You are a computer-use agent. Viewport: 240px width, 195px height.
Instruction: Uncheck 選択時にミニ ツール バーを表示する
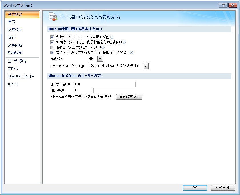(53, 37)
